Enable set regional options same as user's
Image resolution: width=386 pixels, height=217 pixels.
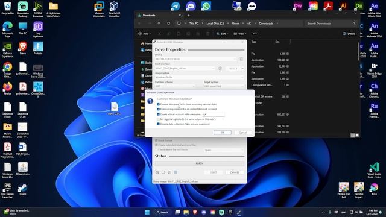pos(158,119)
